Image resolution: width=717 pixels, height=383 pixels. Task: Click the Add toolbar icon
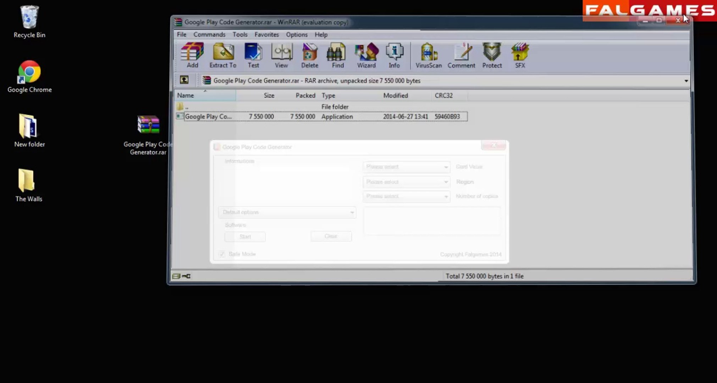pos(192,55)
